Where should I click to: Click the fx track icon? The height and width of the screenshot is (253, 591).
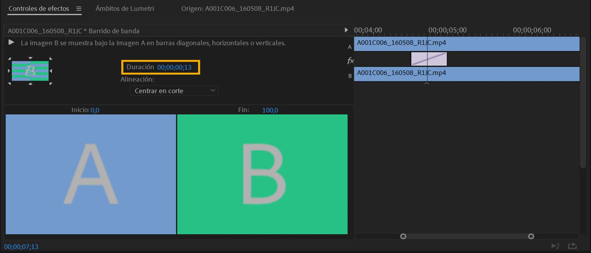(x=350, y=61)
